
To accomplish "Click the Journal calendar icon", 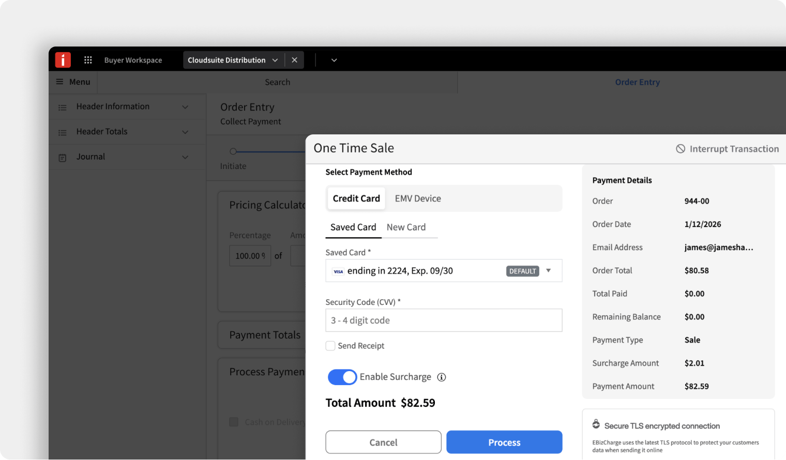I will click(x=63, y=158).
